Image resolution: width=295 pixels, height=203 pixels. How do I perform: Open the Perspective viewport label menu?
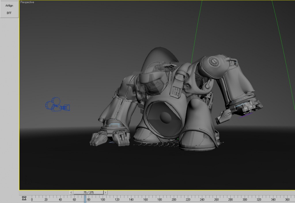click(x=27, y=2)
